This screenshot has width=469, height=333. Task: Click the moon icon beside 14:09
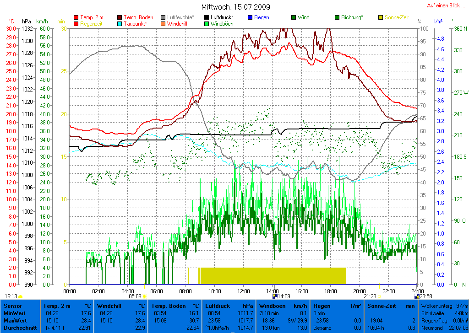tap(275, 296)
